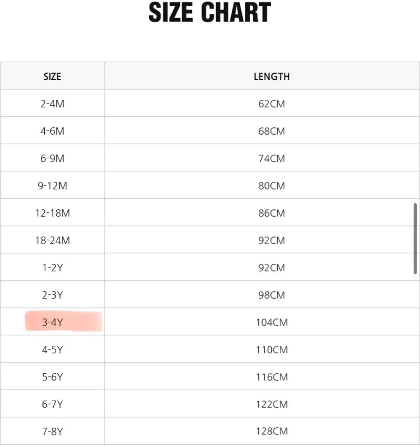Screen dimensions: 420x447
Task: Select the 1-2Y size cell
Action: click(52, 267)
